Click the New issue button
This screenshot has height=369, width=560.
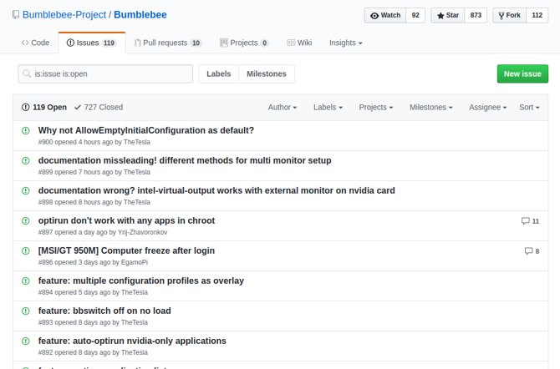(522, 73)
